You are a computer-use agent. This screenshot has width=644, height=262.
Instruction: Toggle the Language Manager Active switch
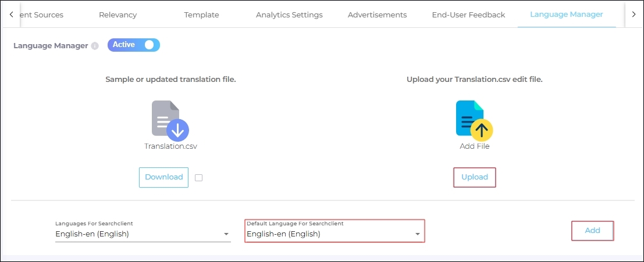point(134,45)
